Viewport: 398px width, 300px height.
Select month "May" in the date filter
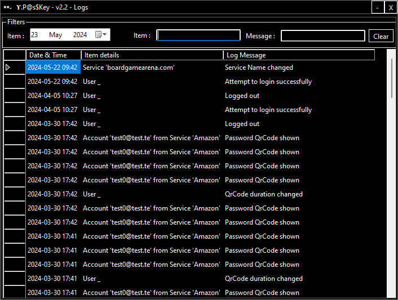coord(56,35)
